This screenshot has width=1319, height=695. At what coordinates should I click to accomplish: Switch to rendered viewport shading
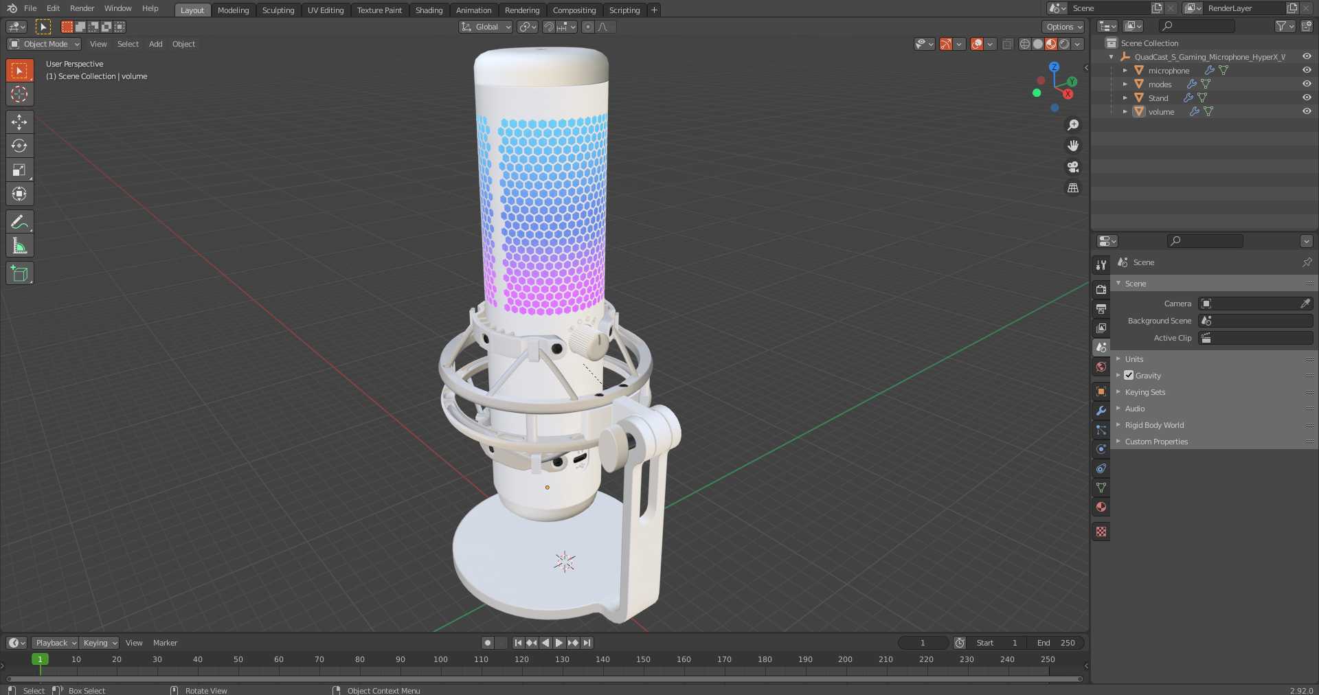tap(1064, 44)
